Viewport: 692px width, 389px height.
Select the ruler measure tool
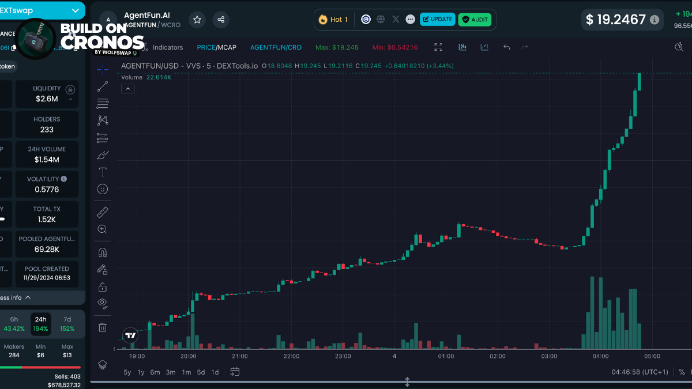pos(103,212)
